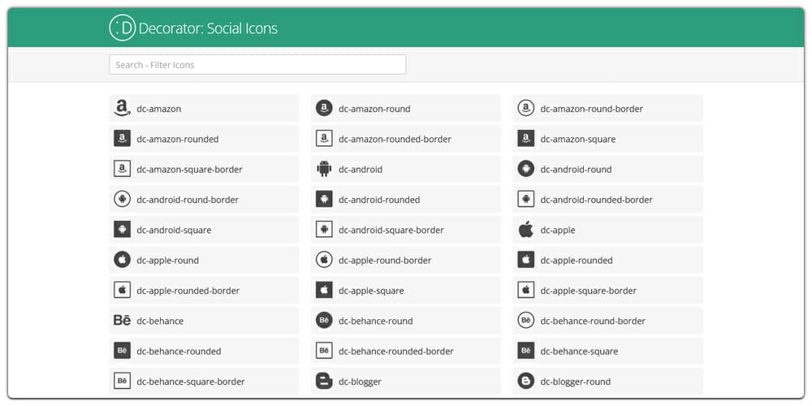Click the "dc-behance-square-border" label text

191,382
